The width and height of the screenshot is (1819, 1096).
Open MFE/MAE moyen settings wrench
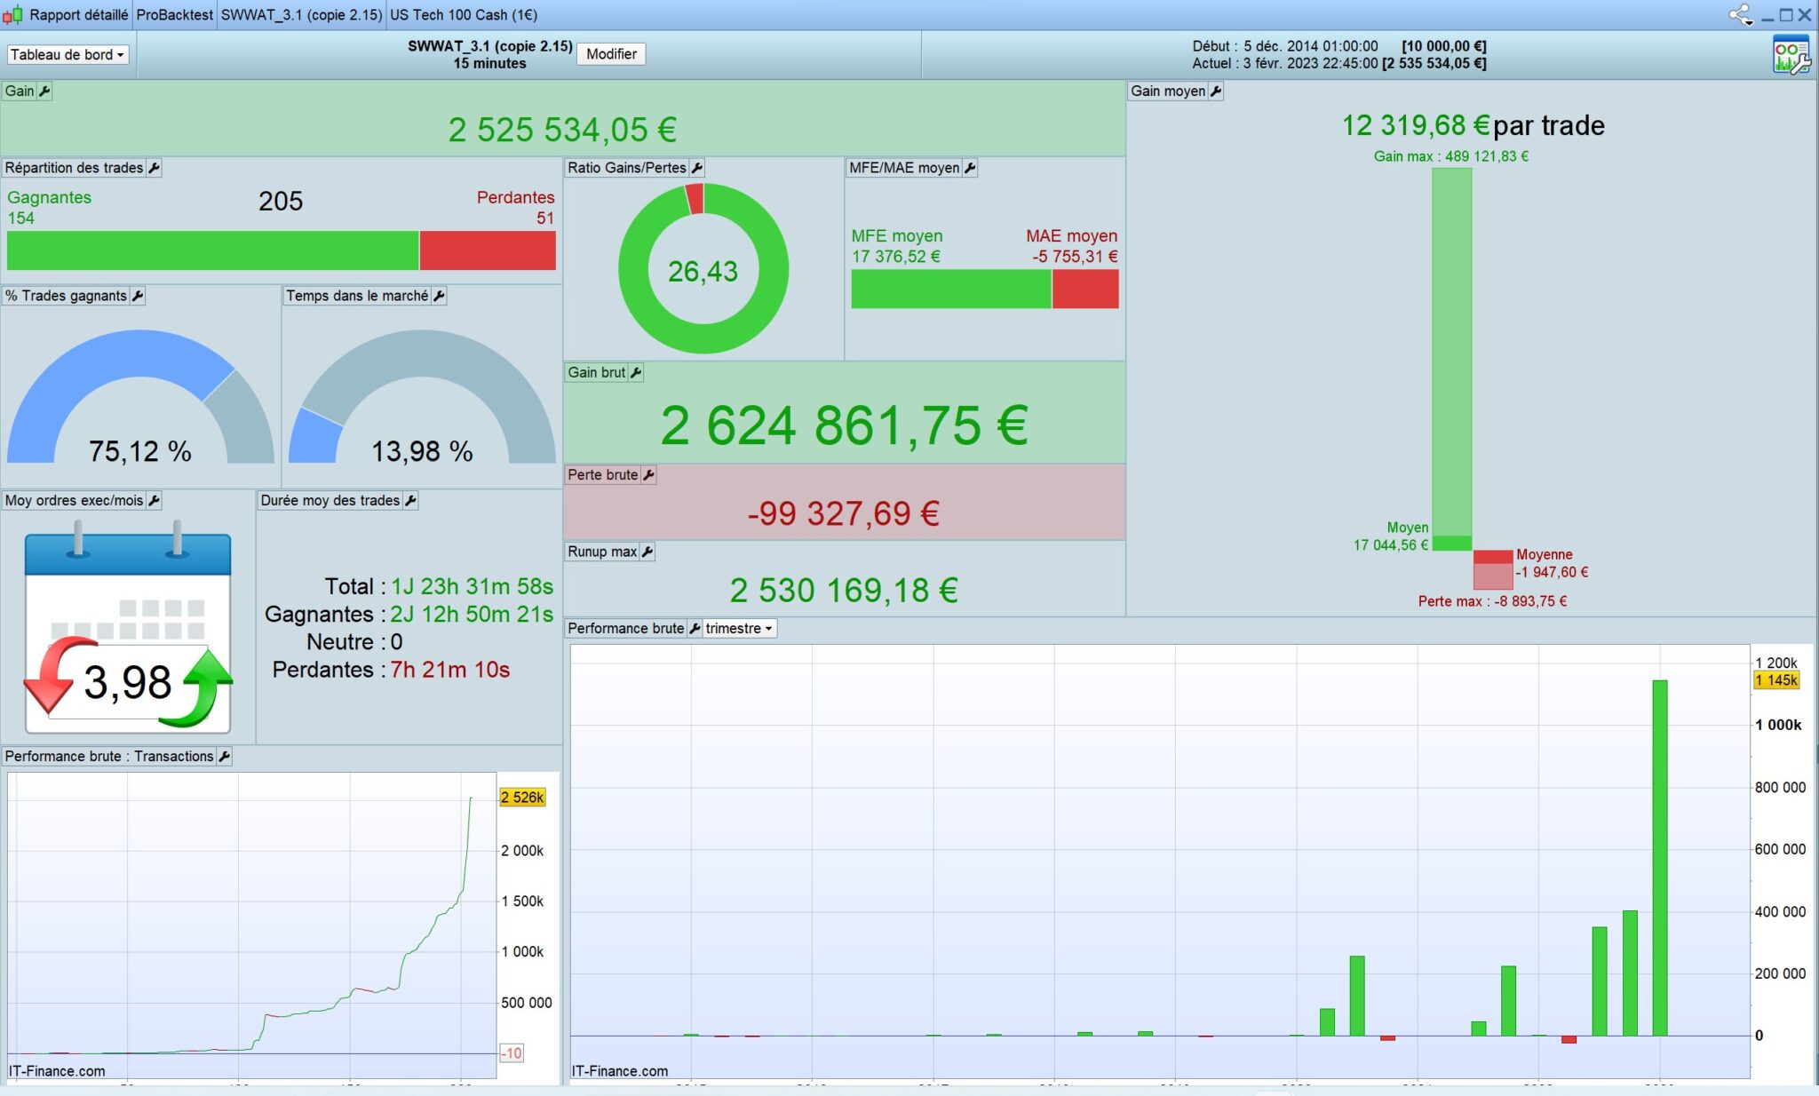coord(970,168)
